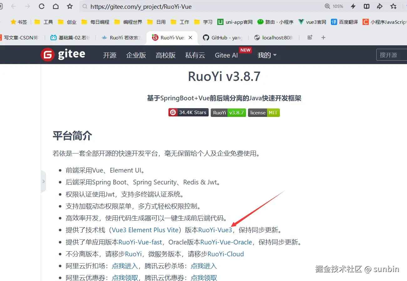The height and width of the screenshot is (281, 407).
Task: Open the 创业 bookmark folder
Action: click(67, 22)
